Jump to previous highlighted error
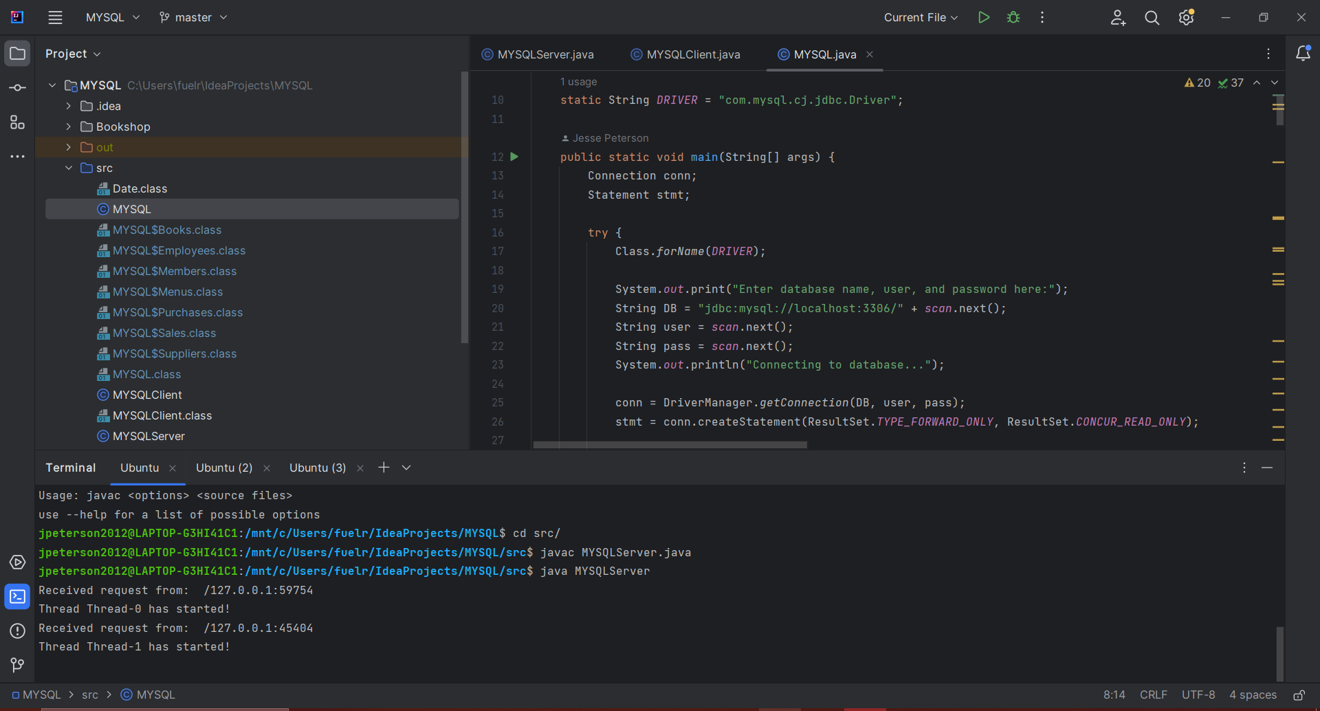 [x=1257, y=83]
